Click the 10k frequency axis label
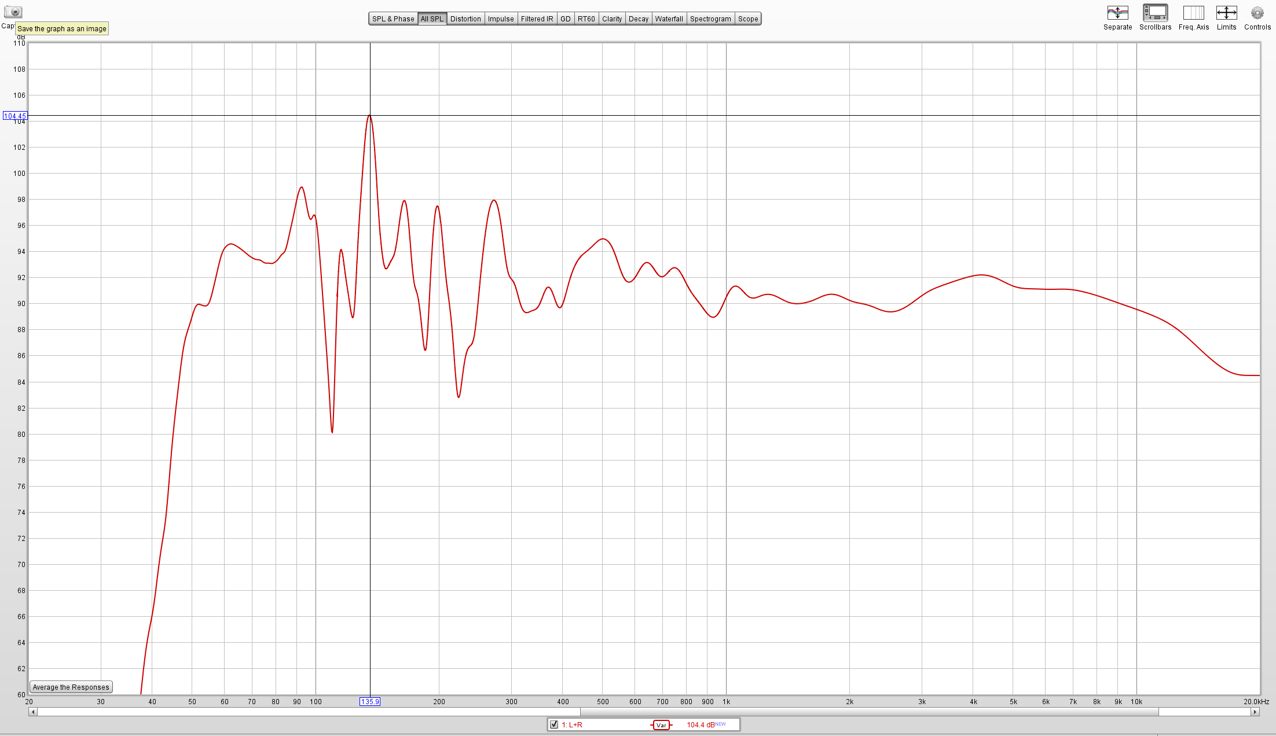The width and height of the screenshot is (1276, 736). [x=1136, y=701]
